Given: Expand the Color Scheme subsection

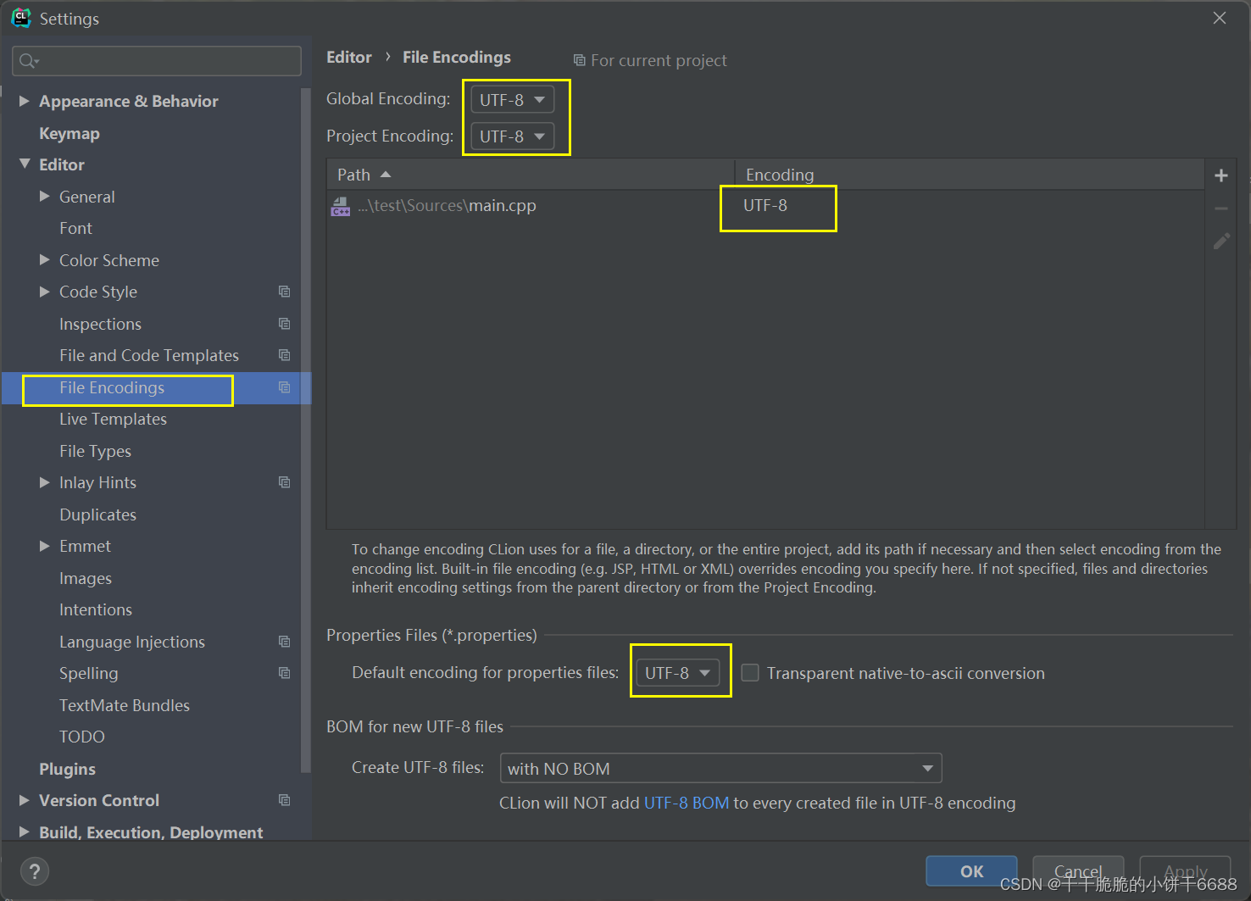Looking at the screenshot, I should click(44, 260).
